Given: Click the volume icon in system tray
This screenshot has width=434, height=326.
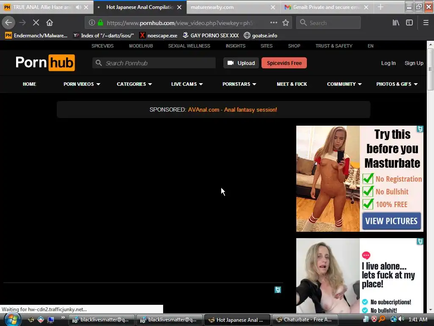Looking at the screenshot, I should (401, 319).
